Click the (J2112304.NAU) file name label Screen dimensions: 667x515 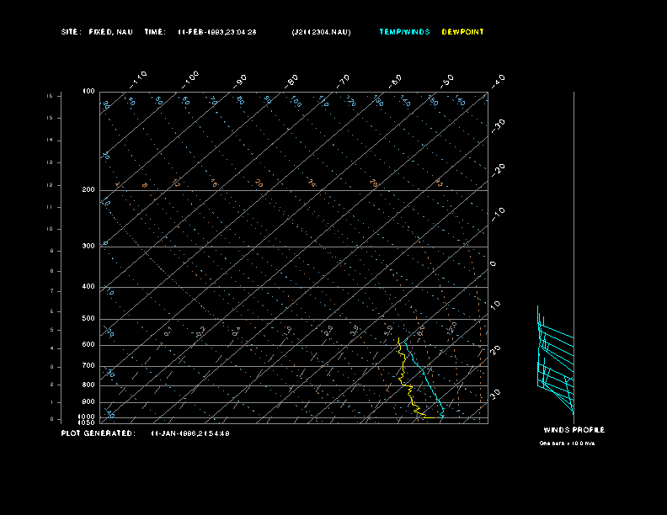point(322,32)
